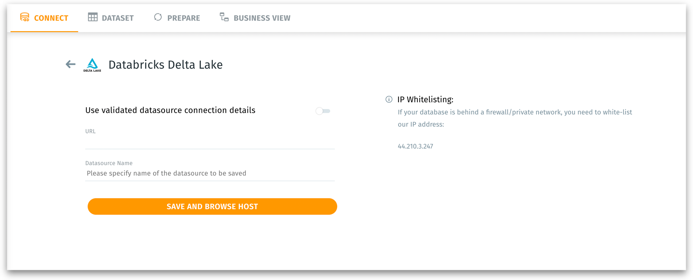Click the table grid icon beside Dataset
The width and height of the screenshot is (693, 280).
[93, 17]
